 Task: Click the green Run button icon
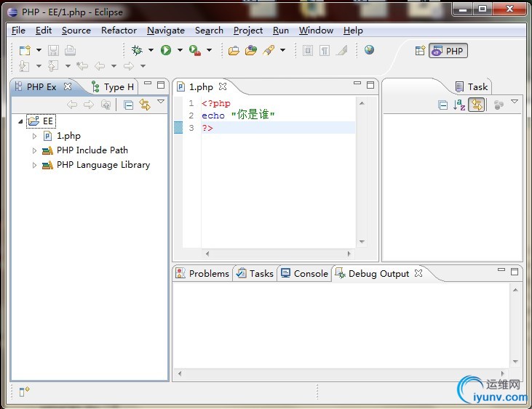pos(166,50)
